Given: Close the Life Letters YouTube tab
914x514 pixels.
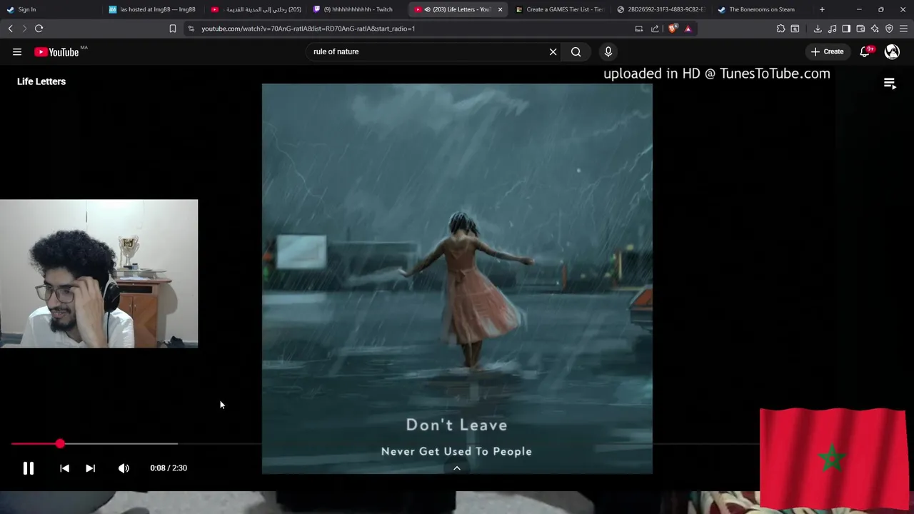Looking at the screenshot, I should (500, 9).
